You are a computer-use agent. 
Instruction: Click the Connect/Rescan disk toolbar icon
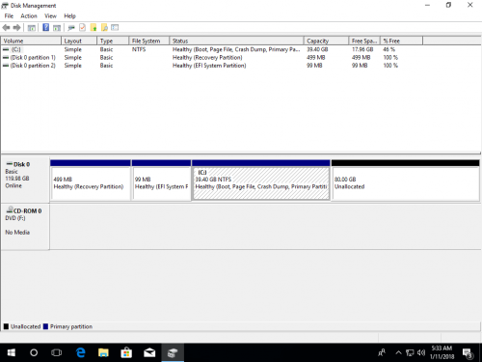point(71,28)
